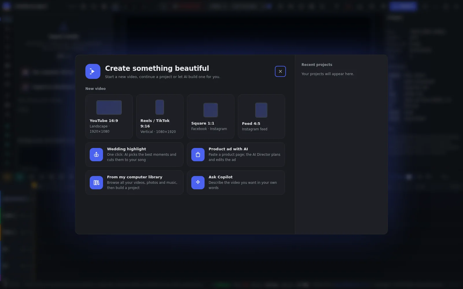Click the 'Recent projects' heading
This screenshot has width=463, height=289.
click(317, 65)
